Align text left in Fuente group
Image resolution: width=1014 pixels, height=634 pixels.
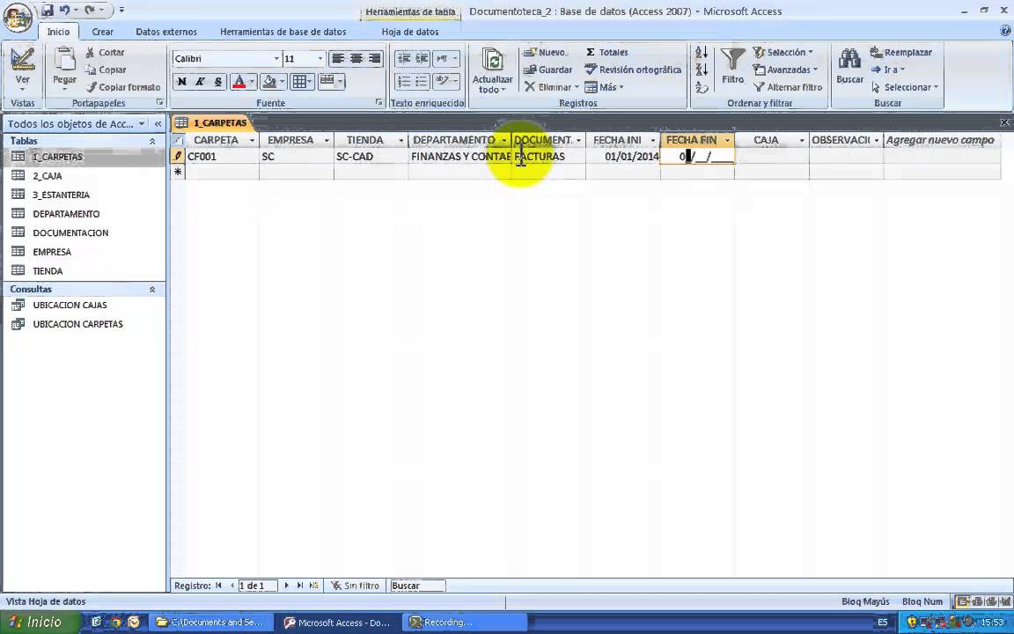338,58
